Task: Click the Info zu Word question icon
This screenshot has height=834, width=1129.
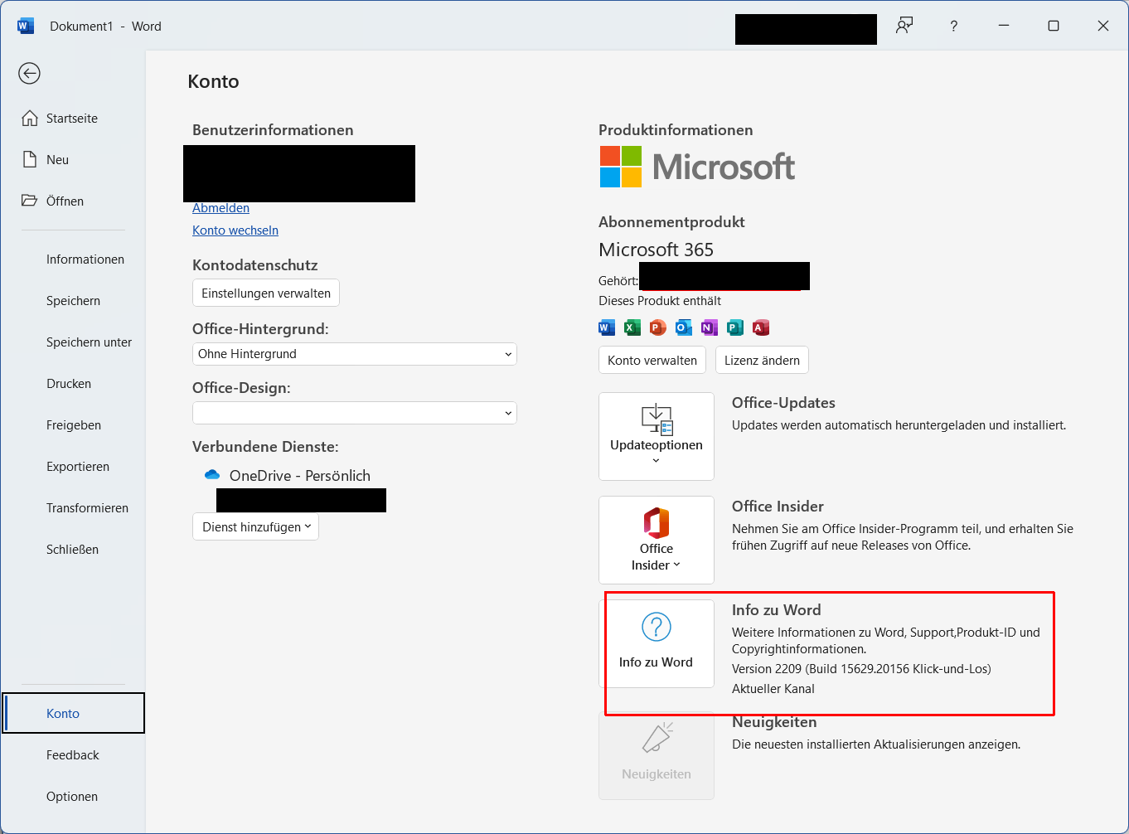Action: coord(657,628)
